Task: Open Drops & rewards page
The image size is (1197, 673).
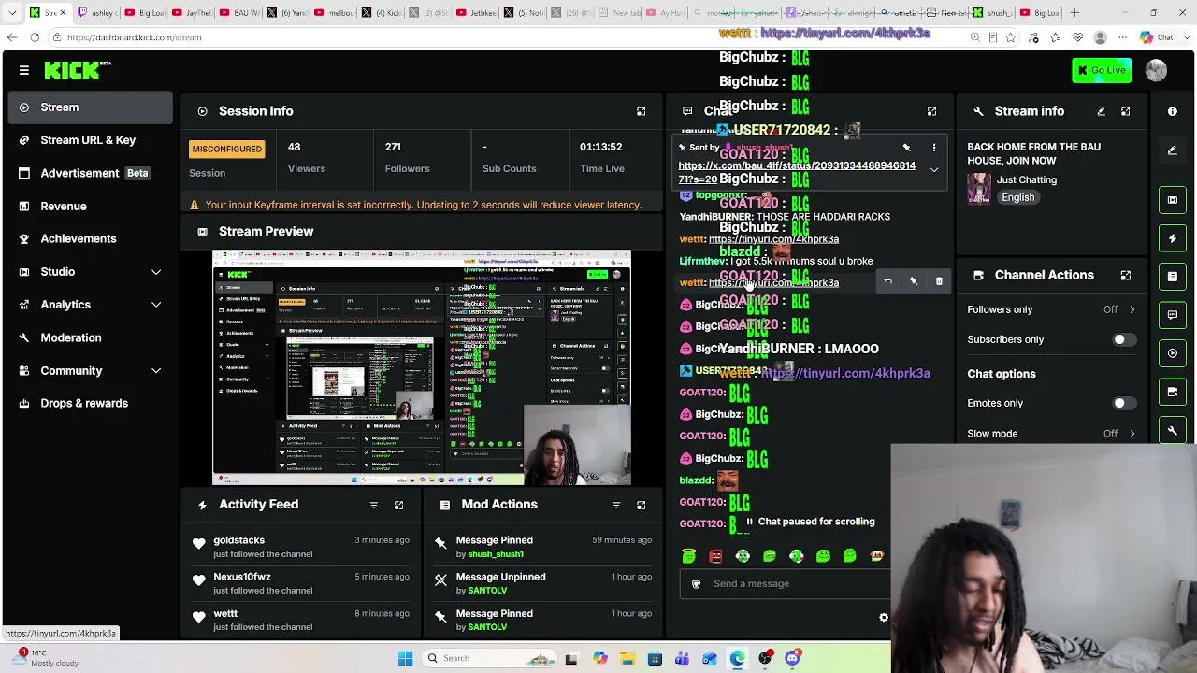Action: click(x=91, y=404)
